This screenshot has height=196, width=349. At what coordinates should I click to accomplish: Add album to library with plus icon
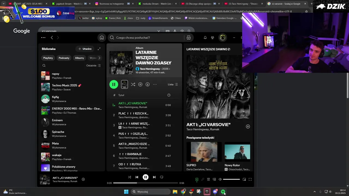click(x=140, y=84)
